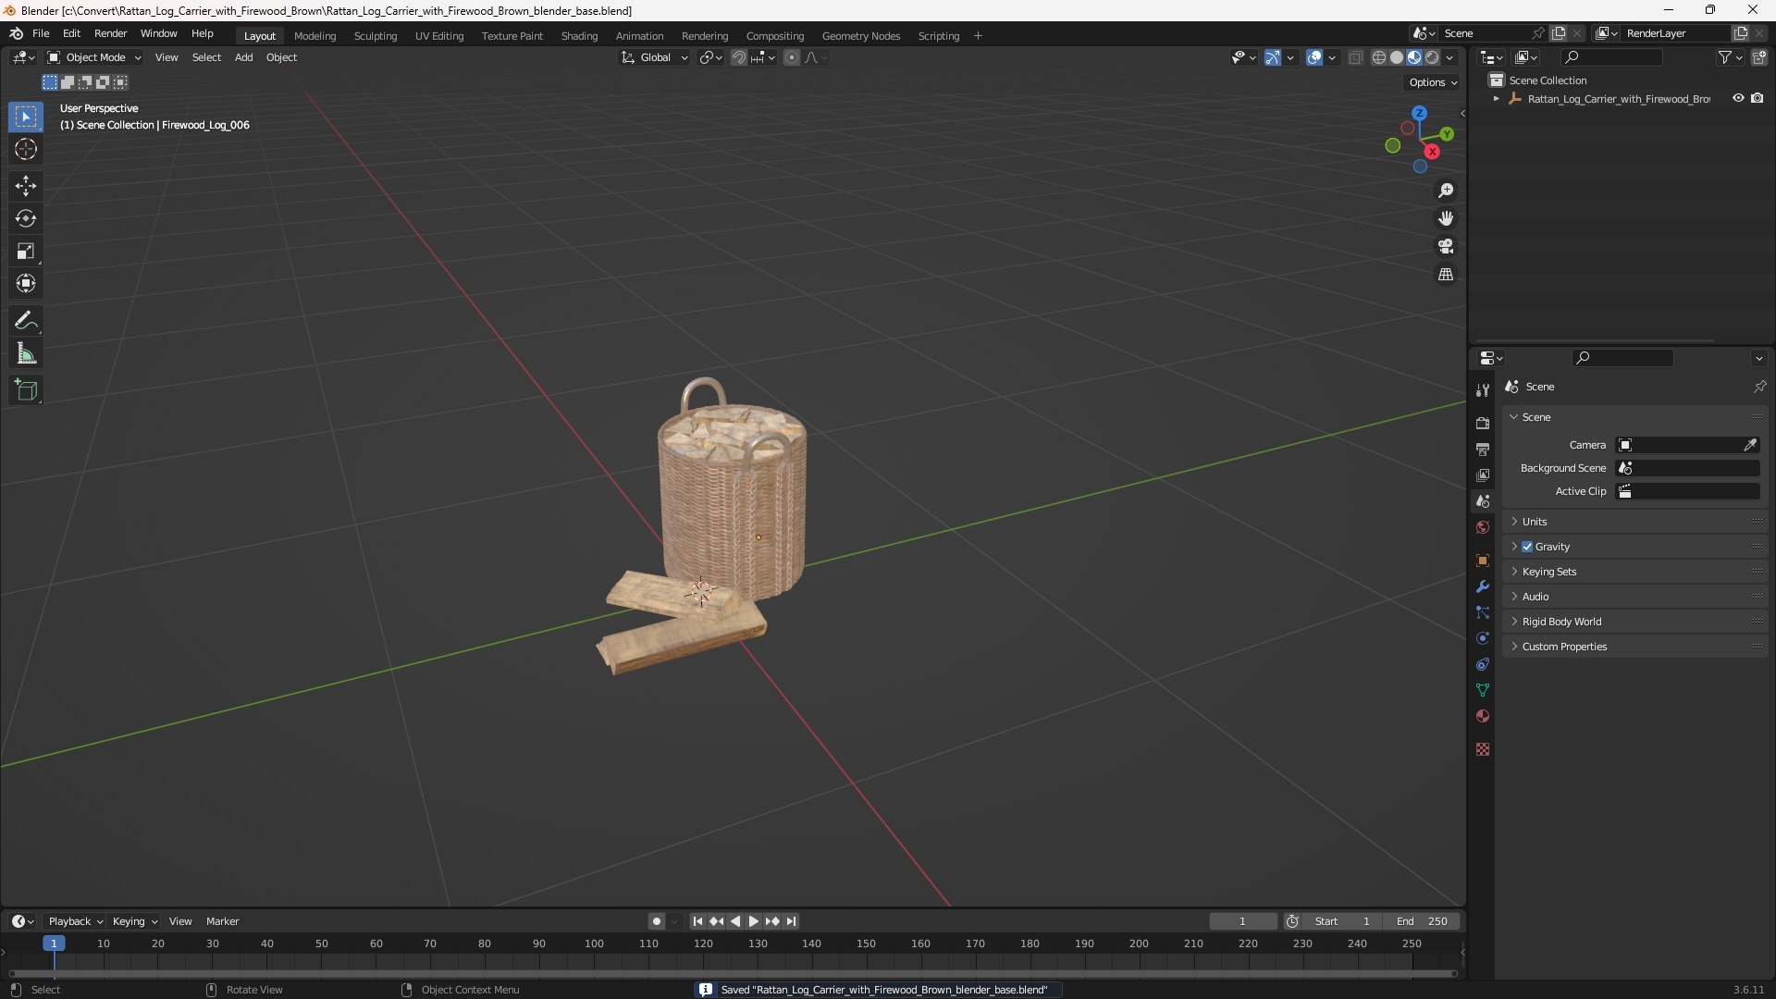Image resolution: width=1776 pixels, height=999 pixels.
Task: Select the Cursor tool in toolbar
Action: tap(26, 149)
